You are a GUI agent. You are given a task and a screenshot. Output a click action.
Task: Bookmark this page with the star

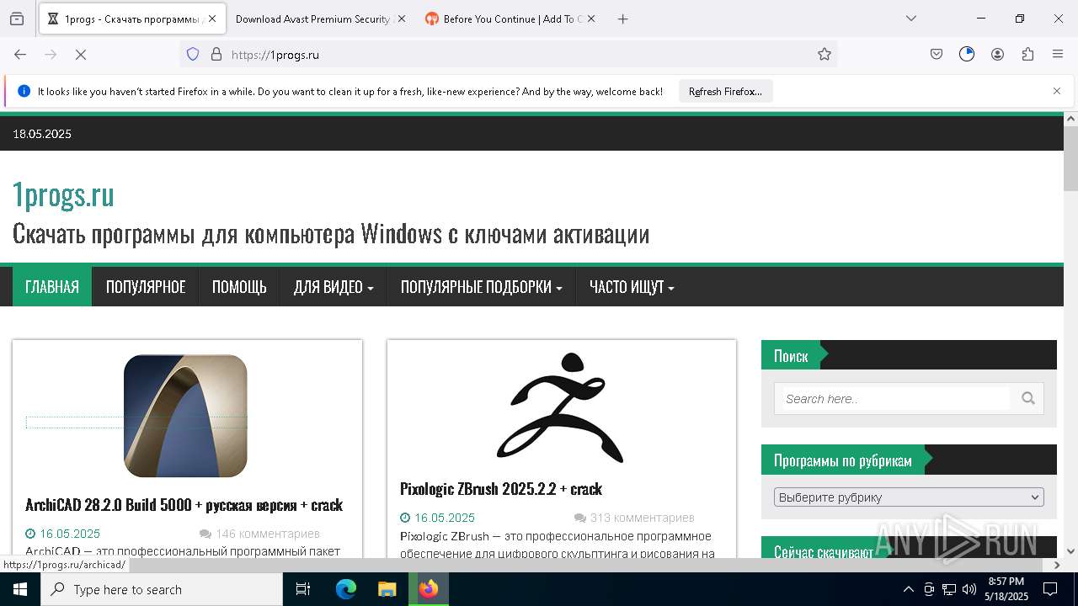pos(825,54)
